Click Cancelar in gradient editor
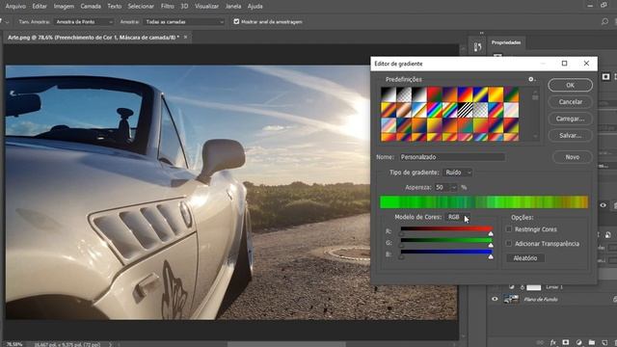The width and height of the screenshot is (617, 347). (x=570, y=102)
